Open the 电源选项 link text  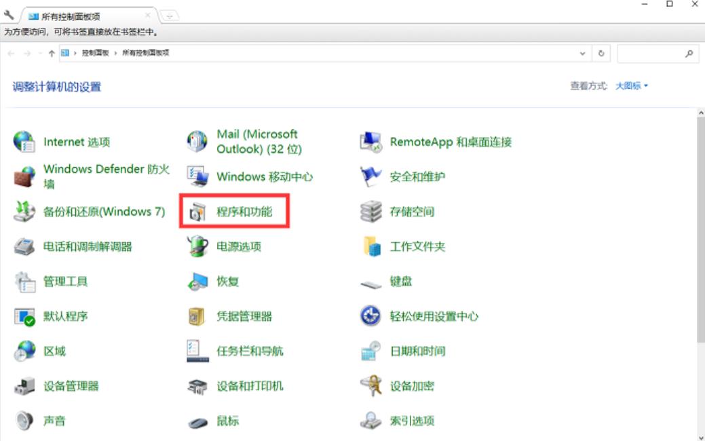(239, 246)
